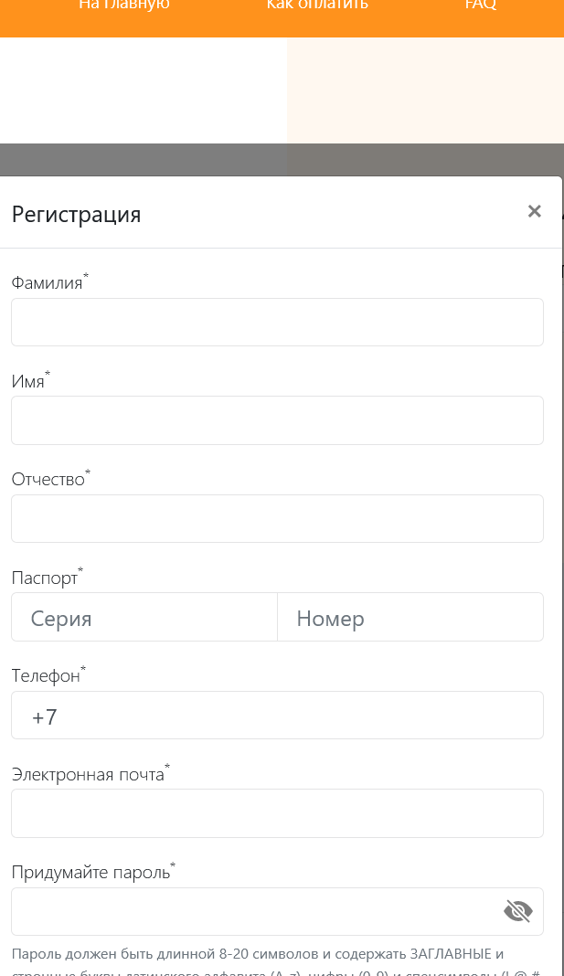Viewport: 564px width, 976px height.
Task: Click the Придумайте пароль label
Action: [90, 873]
